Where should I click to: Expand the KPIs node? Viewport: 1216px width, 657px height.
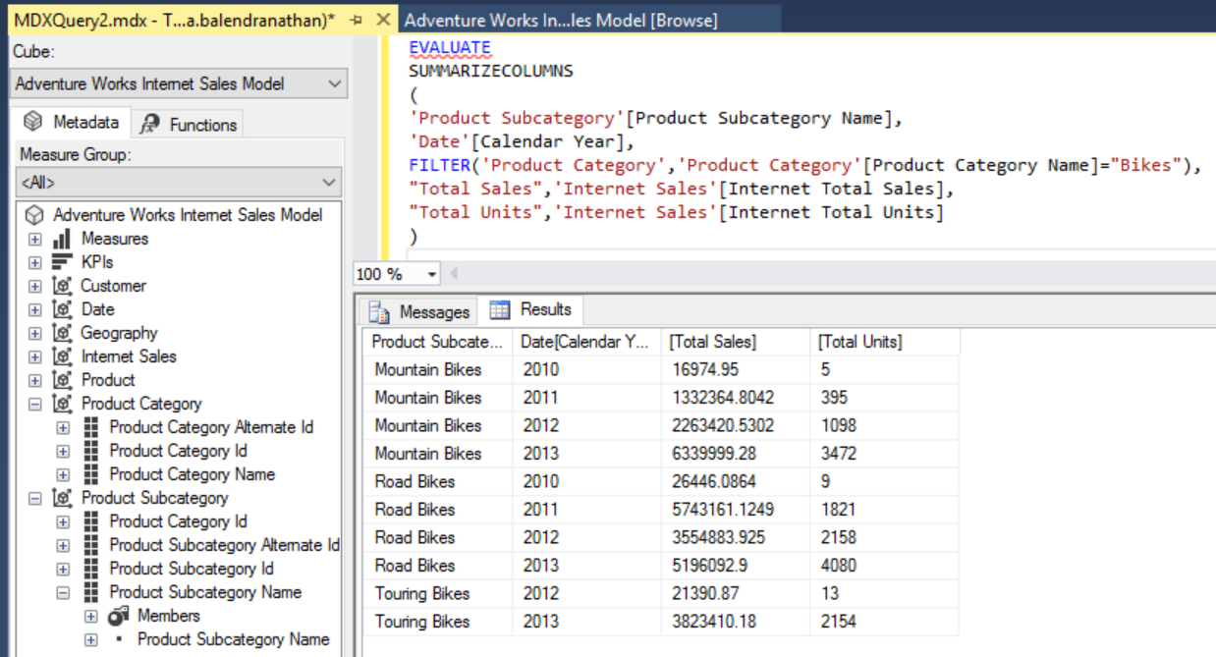coord(35,262)
